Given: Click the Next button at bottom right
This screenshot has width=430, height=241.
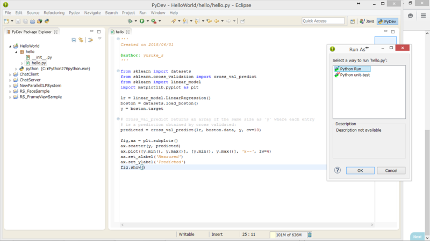Looking at the screenshot, I should (x=417, y=237).
